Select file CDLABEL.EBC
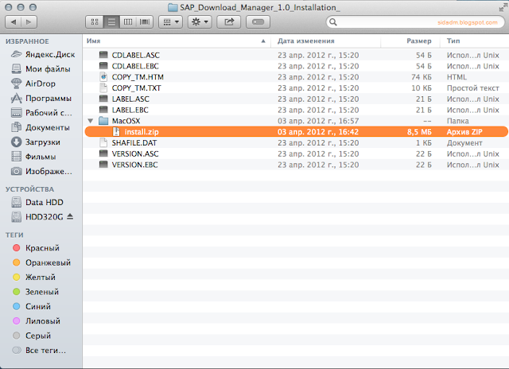The width and height of the screenshot is (509, 369). point(295,66)
